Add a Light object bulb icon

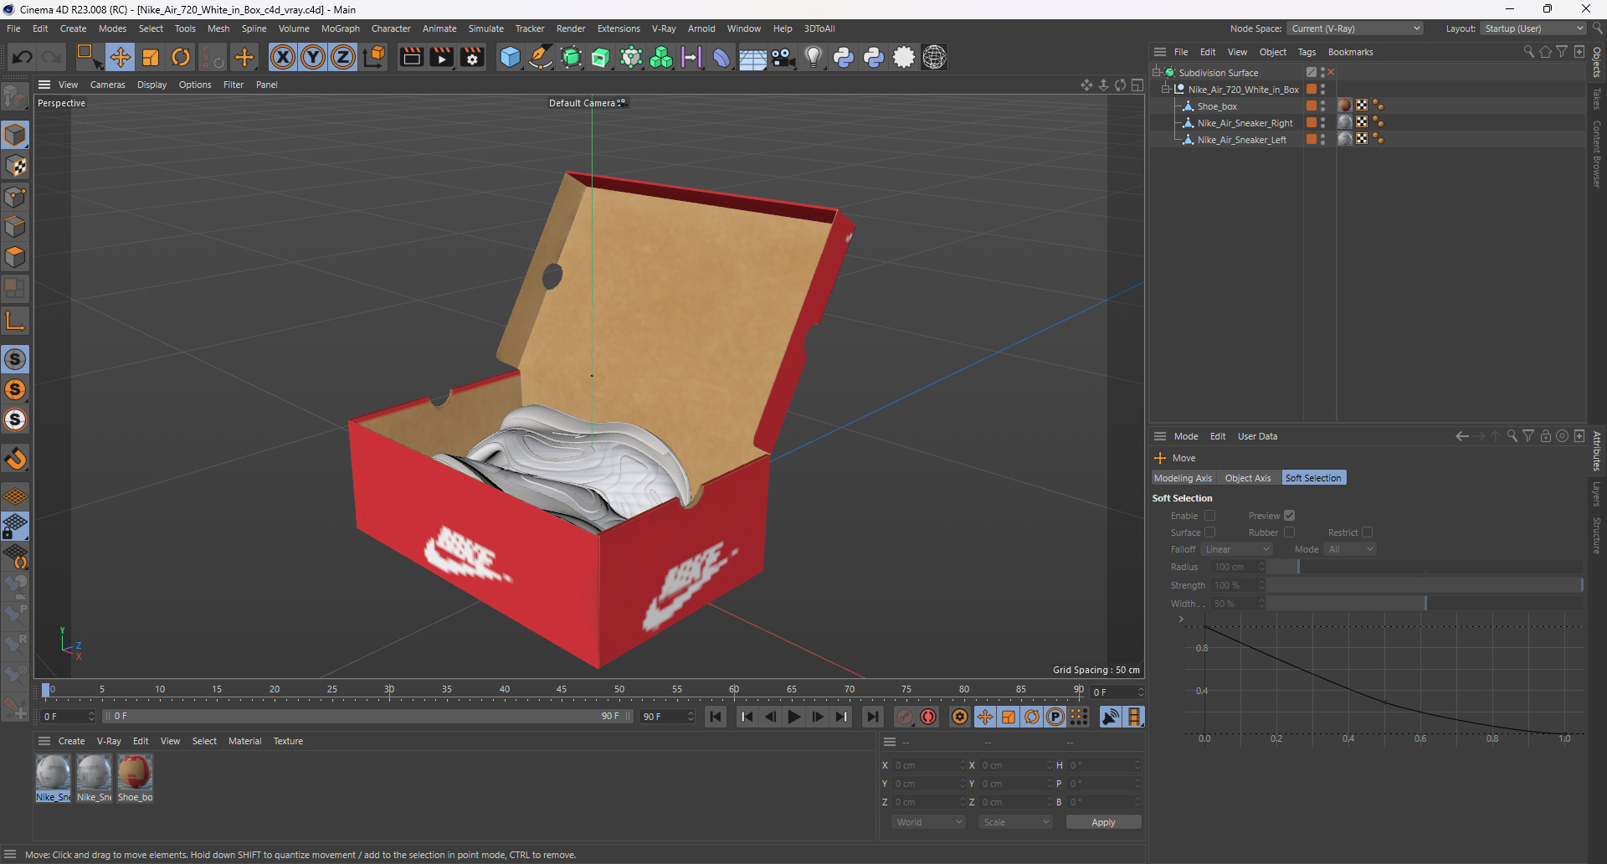[x=814, y=57]
